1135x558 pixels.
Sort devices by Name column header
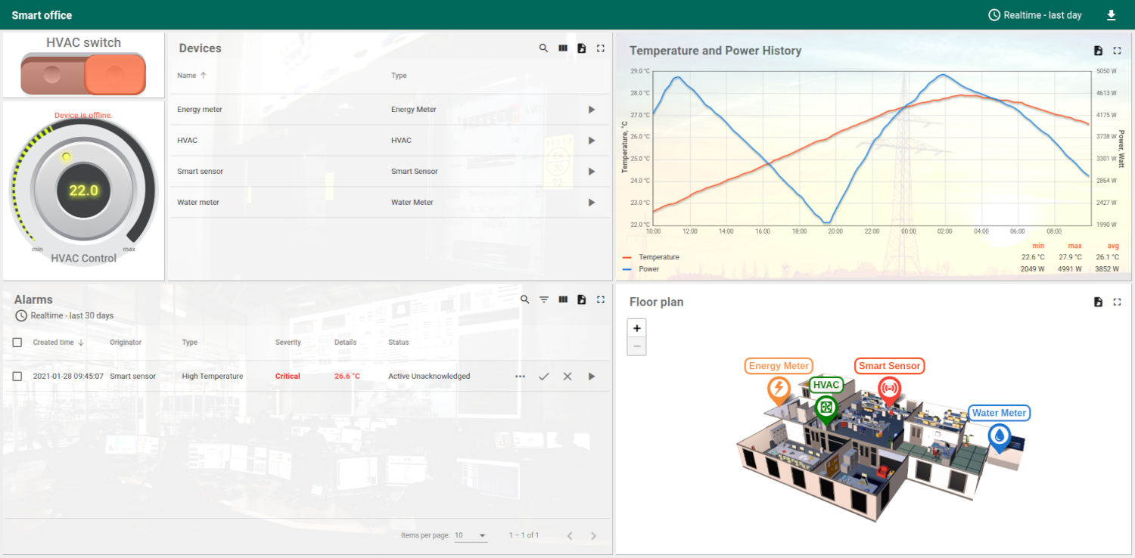coord(187,76)
